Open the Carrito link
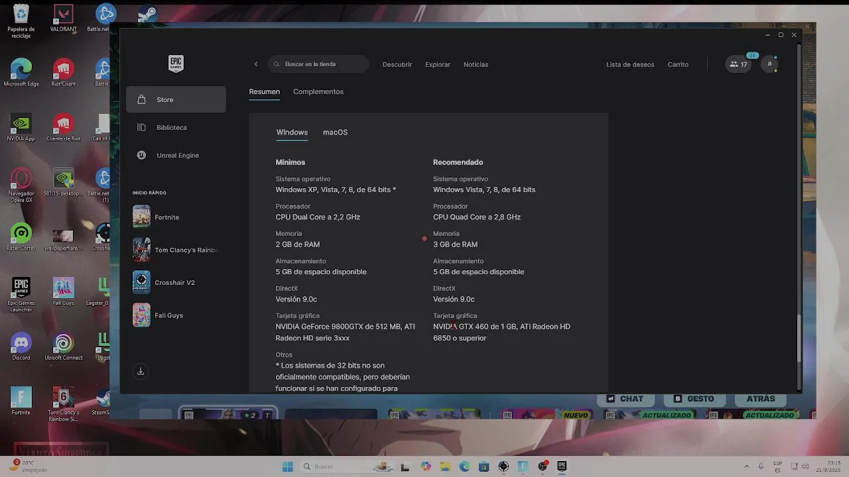This screenshot has width=849, height=477. 678,64
